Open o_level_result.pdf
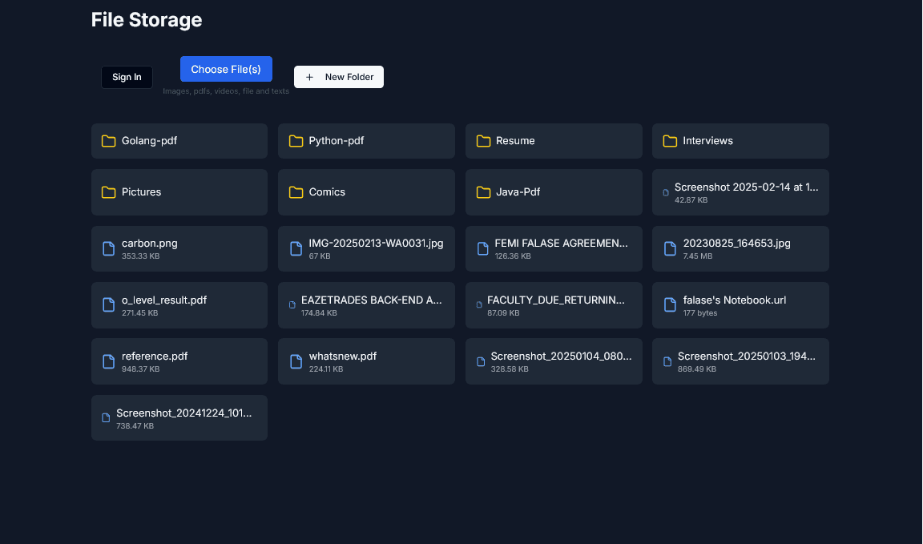This screenshot has width=923, height=544. pos(179,305)
